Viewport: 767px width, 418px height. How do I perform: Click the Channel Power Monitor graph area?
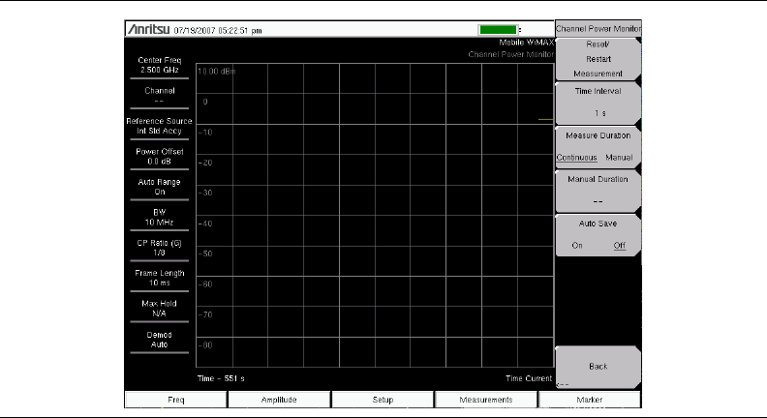tap(374, 215)
